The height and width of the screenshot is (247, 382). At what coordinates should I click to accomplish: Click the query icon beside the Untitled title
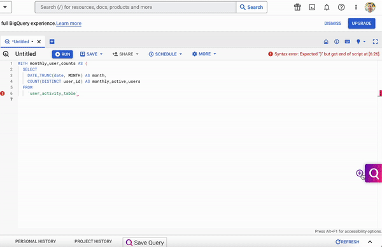click(x=6, y=54)
